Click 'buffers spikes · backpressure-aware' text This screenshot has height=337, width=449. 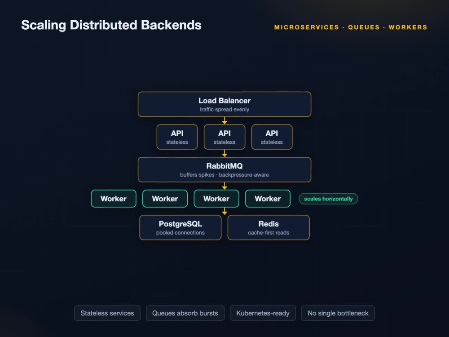224,175
